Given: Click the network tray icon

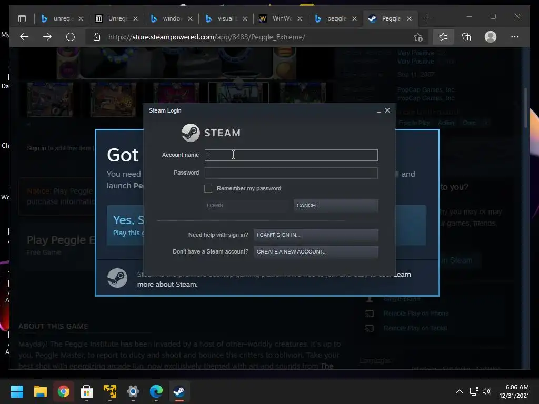Looking at the screenshot, I should 474,391.
